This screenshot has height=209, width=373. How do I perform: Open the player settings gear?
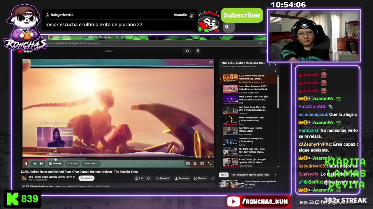pos(195,163)
